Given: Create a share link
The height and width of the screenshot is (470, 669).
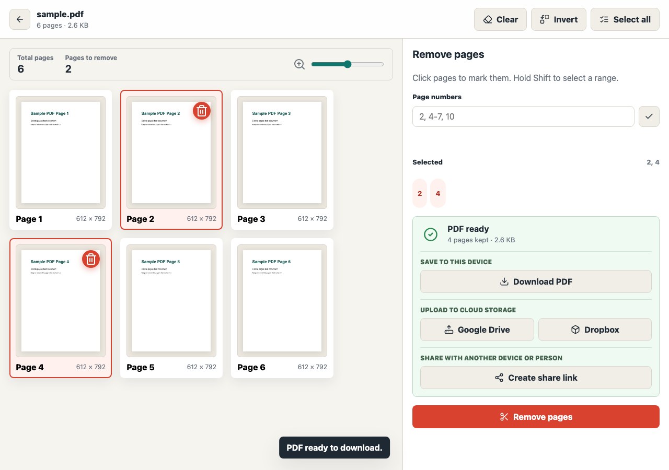Looking at the screenshot, I should 536,378.
